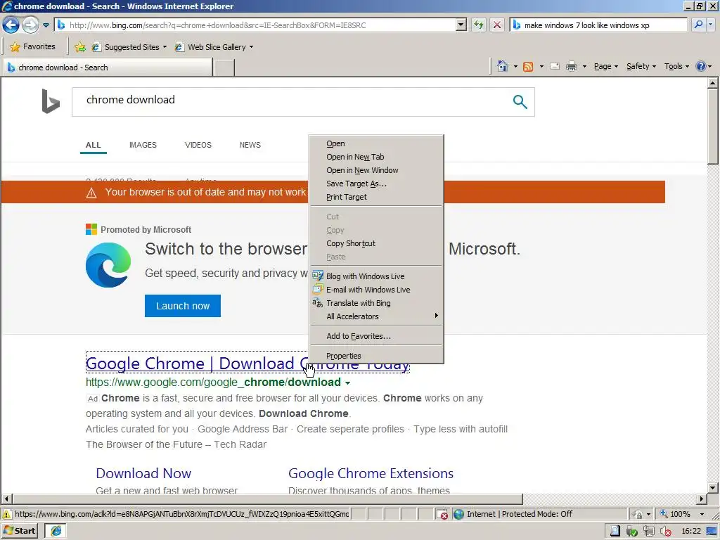The height and width of the screenshot is (540, 720).
Task: Click the Launch now button
Action: point(183,306)
